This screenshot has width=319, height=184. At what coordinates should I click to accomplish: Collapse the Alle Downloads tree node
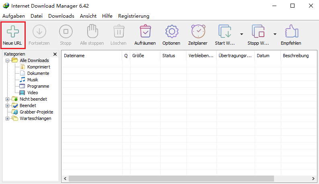point(8,60)
